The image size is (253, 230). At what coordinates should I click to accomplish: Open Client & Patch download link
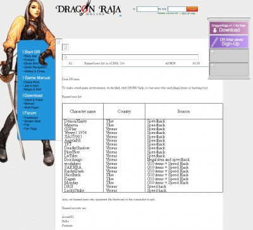coord(33,100)
